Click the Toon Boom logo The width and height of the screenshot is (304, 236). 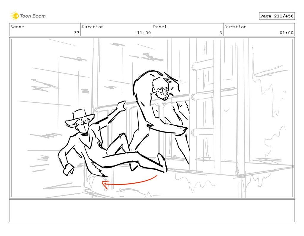click(28, 16)
